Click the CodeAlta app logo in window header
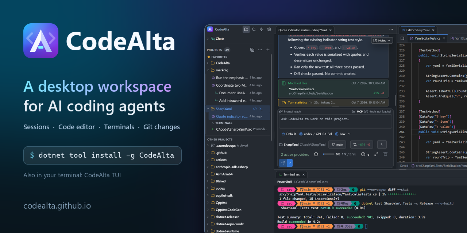This screenshot has width=467, height=233. click(210, 29)
